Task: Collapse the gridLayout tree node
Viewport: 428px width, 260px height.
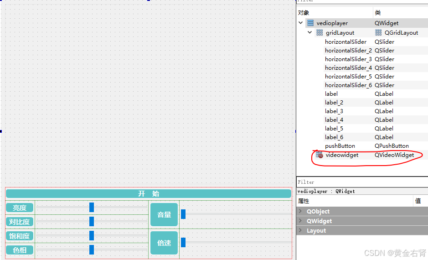Action: [309, 32]
